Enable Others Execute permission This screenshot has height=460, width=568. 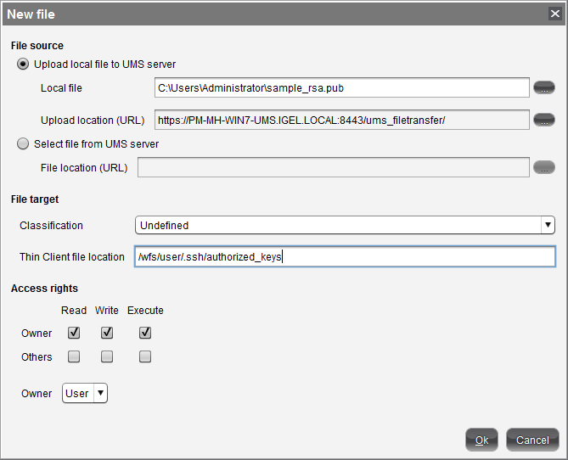[145, 357]
